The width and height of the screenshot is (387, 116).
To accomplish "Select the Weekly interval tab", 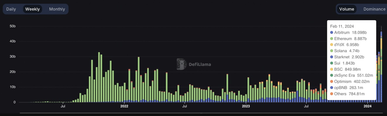I will pos(32,9).
